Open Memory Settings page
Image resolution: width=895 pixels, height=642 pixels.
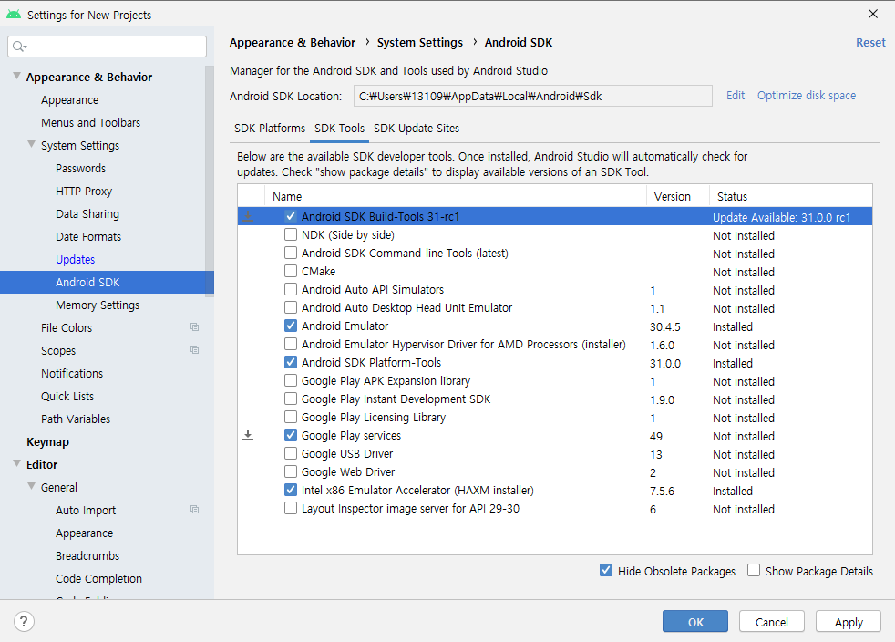click(97, 305)
